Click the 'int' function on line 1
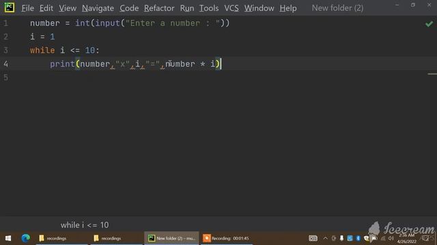This screenshot has width=437, height=245. 83,23
